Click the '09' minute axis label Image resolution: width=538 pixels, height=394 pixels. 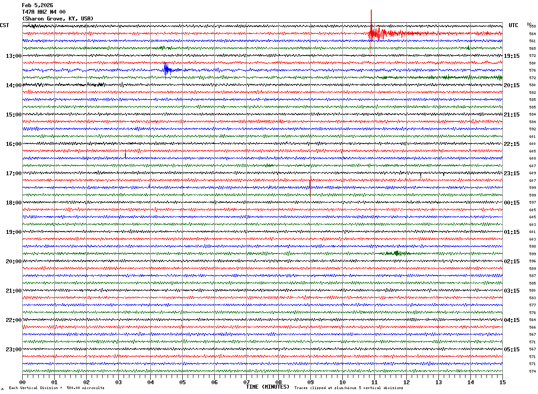pos(310,382)
